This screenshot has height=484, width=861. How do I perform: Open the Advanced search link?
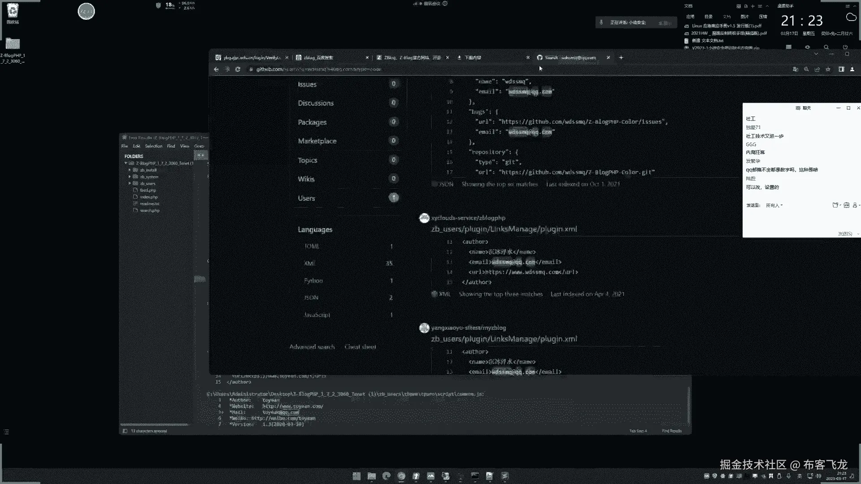[x=312, y=347]
